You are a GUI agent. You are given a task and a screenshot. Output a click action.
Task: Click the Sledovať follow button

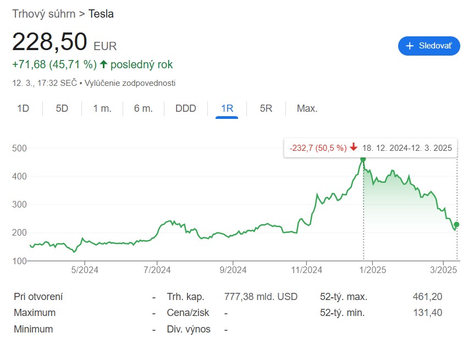tap(428, 46)
